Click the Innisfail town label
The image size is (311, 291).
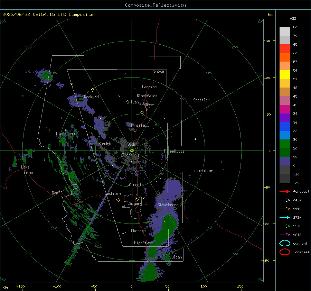[140, 125]
